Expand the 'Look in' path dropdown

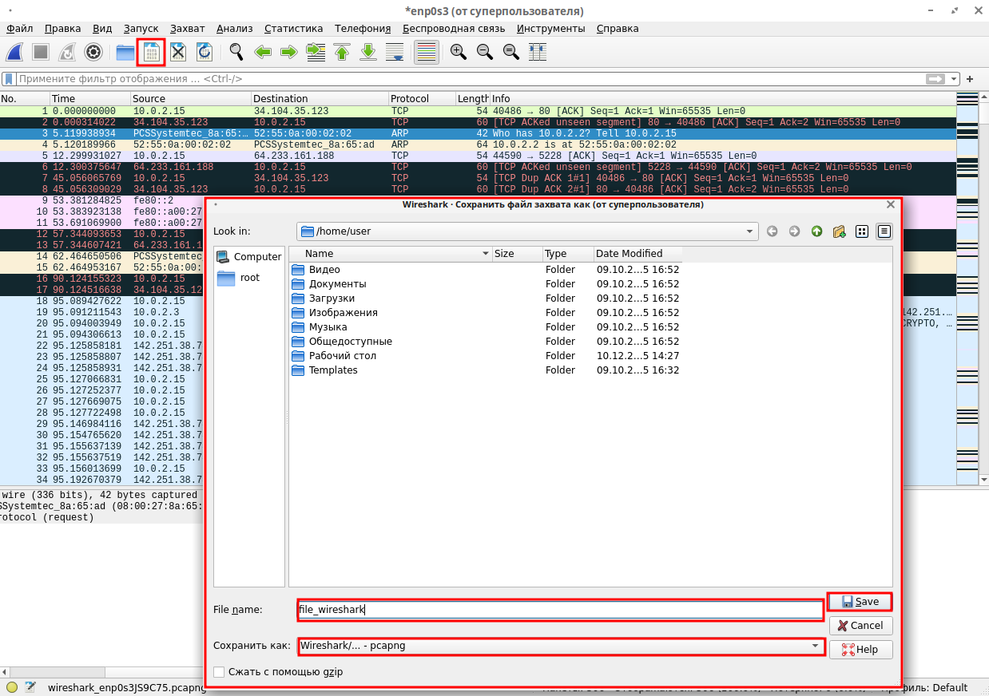(749, 231)
